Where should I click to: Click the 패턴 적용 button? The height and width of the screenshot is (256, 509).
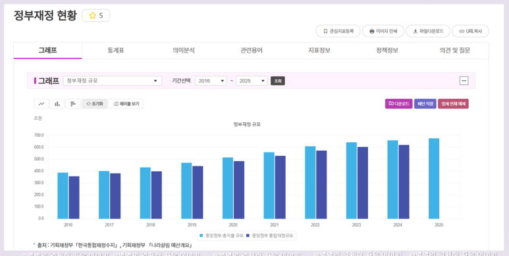[x=425, y=104]
